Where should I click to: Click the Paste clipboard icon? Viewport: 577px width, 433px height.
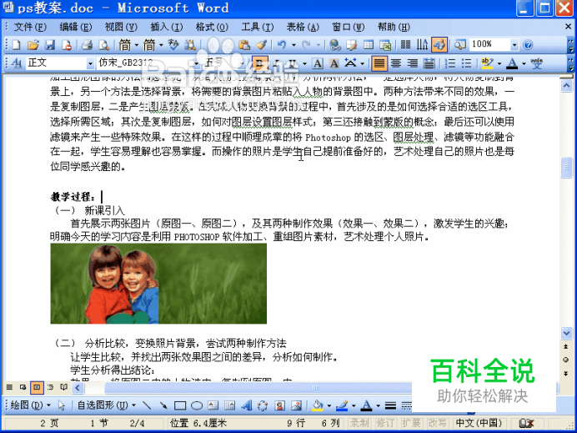click(244, 45)
